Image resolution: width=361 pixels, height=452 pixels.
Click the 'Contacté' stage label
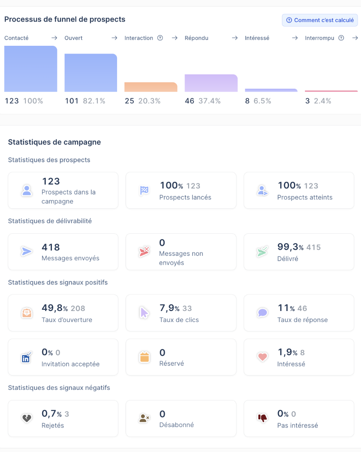click(x=16, y=38)
